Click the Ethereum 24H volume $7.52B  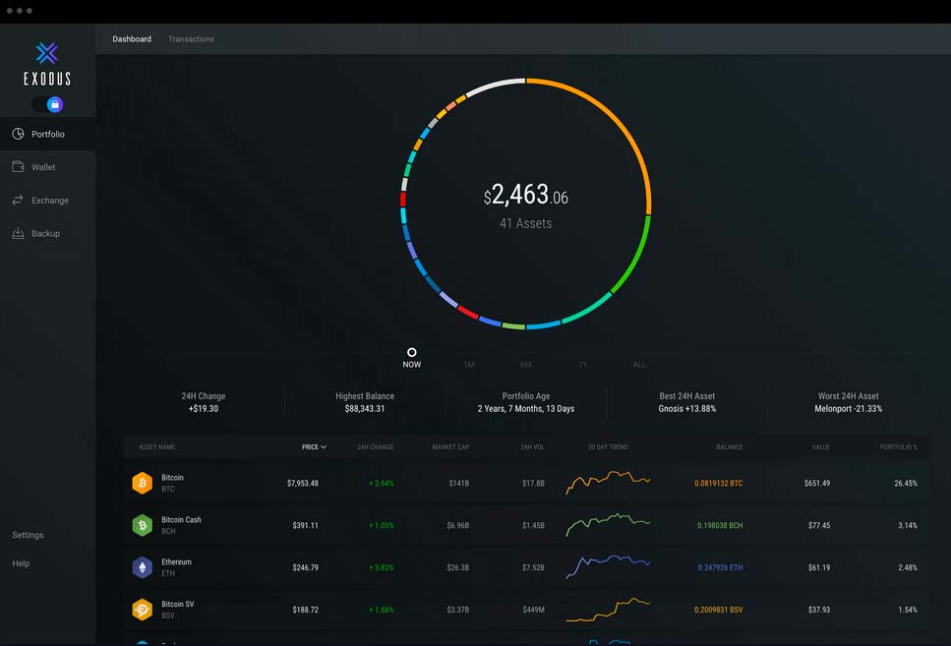[x=533, y=567]
